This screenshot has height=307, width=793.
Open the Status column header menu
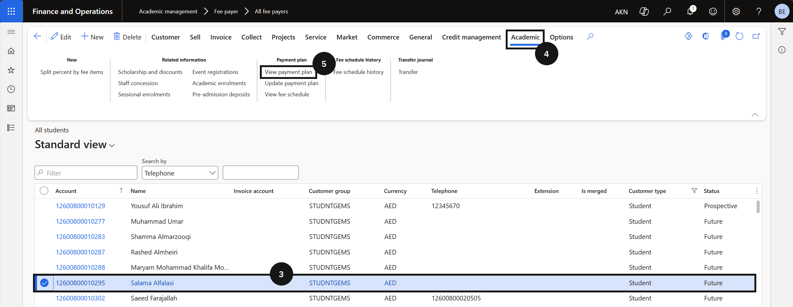tap(711, 191)
